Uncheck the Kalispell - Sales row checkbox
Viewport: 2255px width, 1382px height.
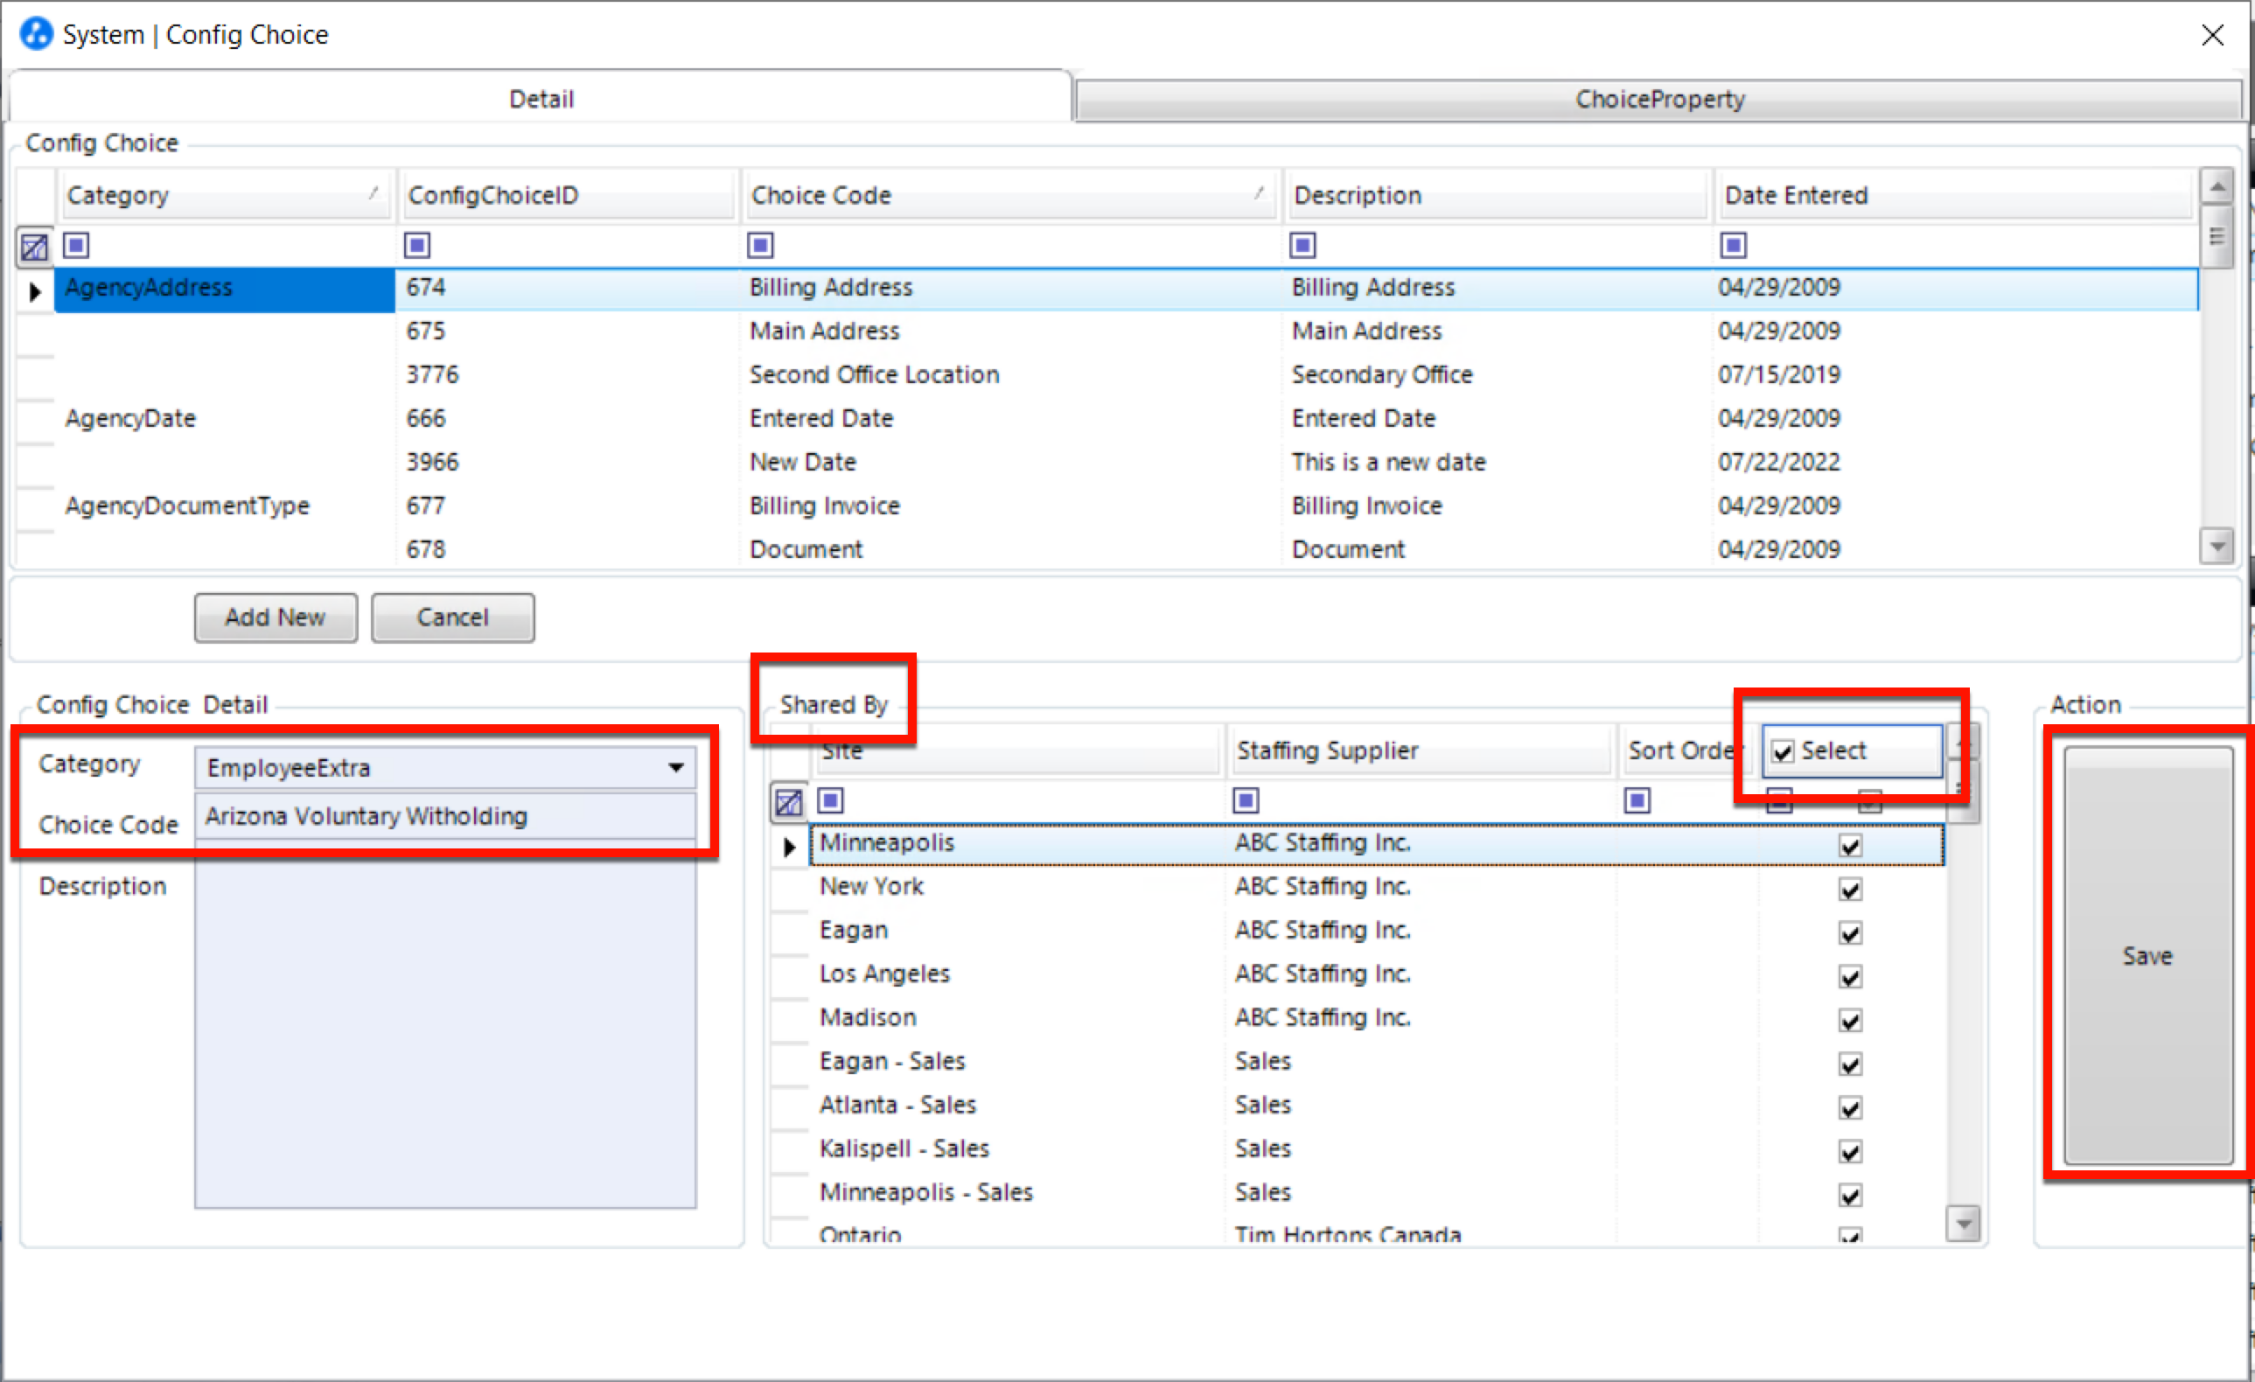1850,1151
